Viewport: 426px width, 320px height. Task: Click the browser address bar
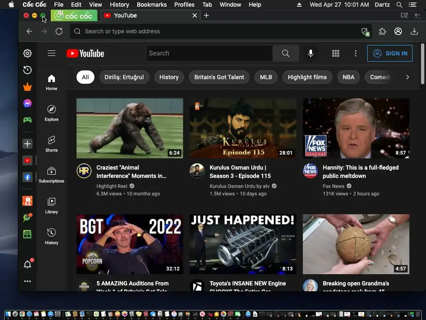point(221,31)
